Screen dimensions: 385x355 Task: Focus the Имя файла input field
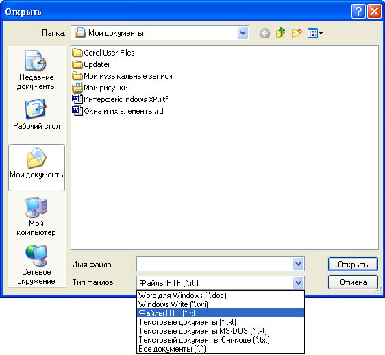coord(215,264)
